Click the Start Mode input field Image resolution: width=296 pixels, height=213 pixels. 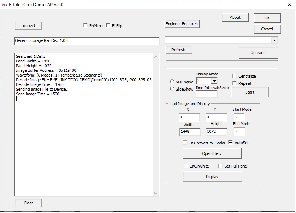[x=239, y=117]
